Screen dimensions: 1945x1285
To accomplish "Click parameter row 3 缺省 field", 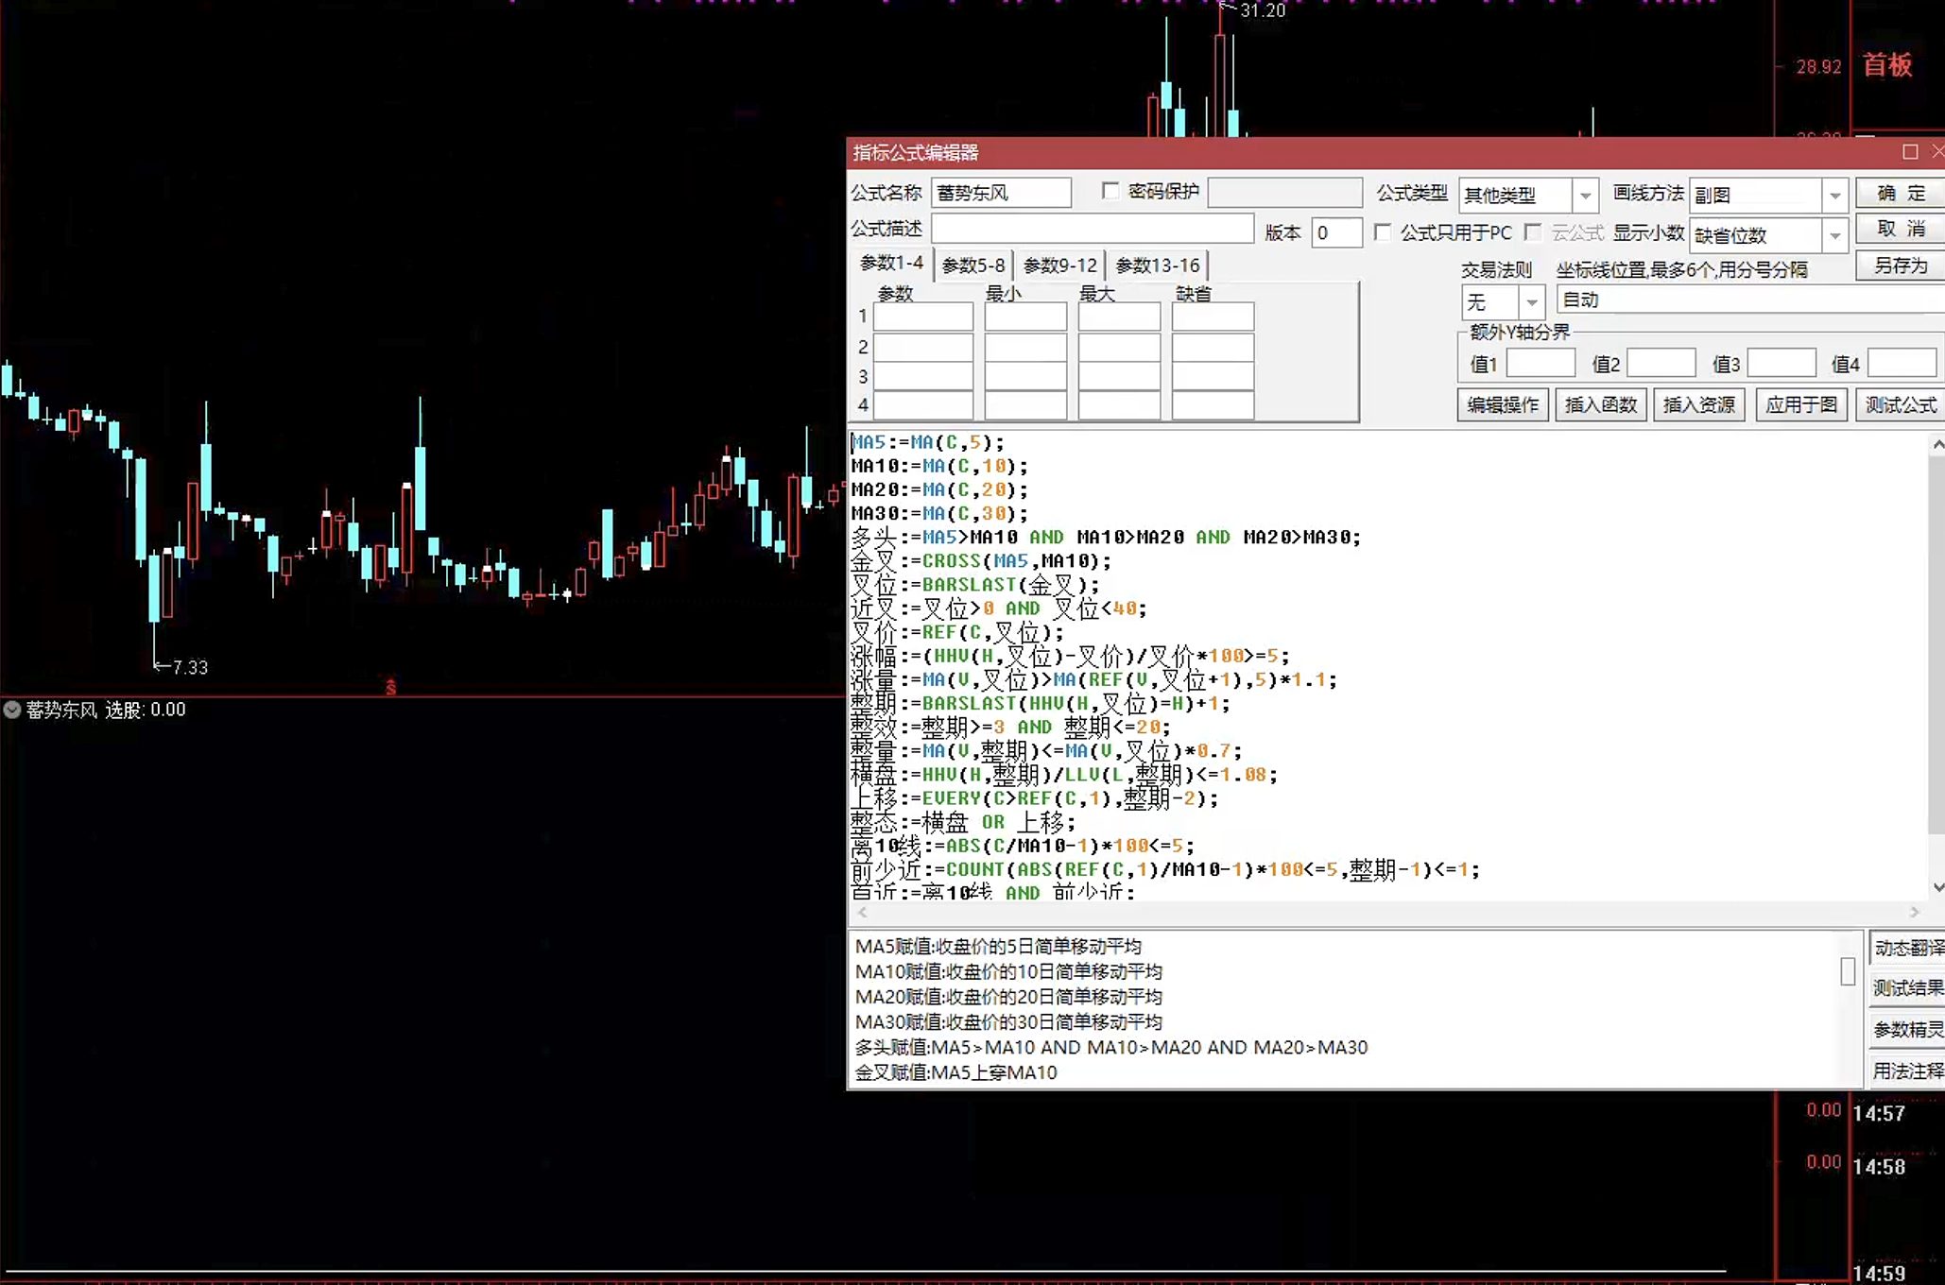I will pos(1213,376).
